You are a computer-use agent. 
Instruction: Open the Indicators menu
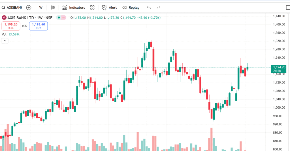[74, 8]
